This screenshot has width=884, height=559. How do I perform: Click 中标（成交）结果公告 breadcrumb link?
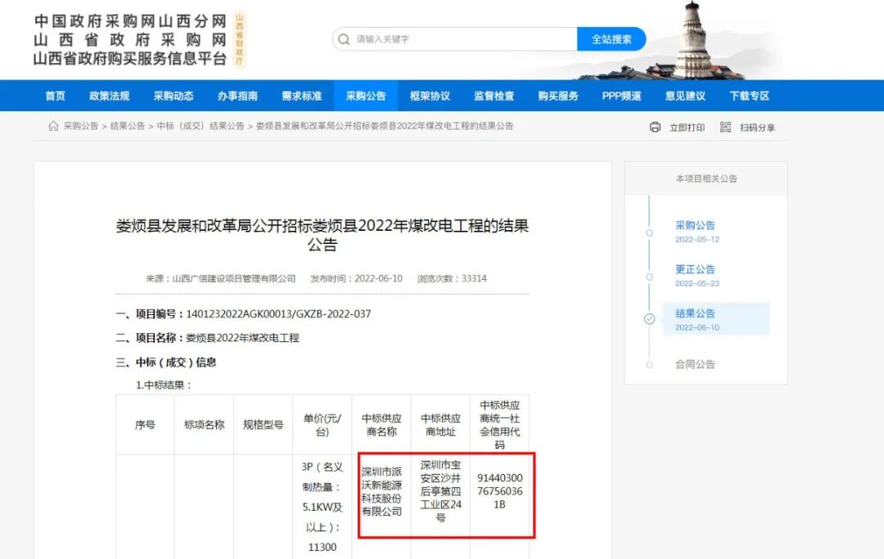click(201, 126)
